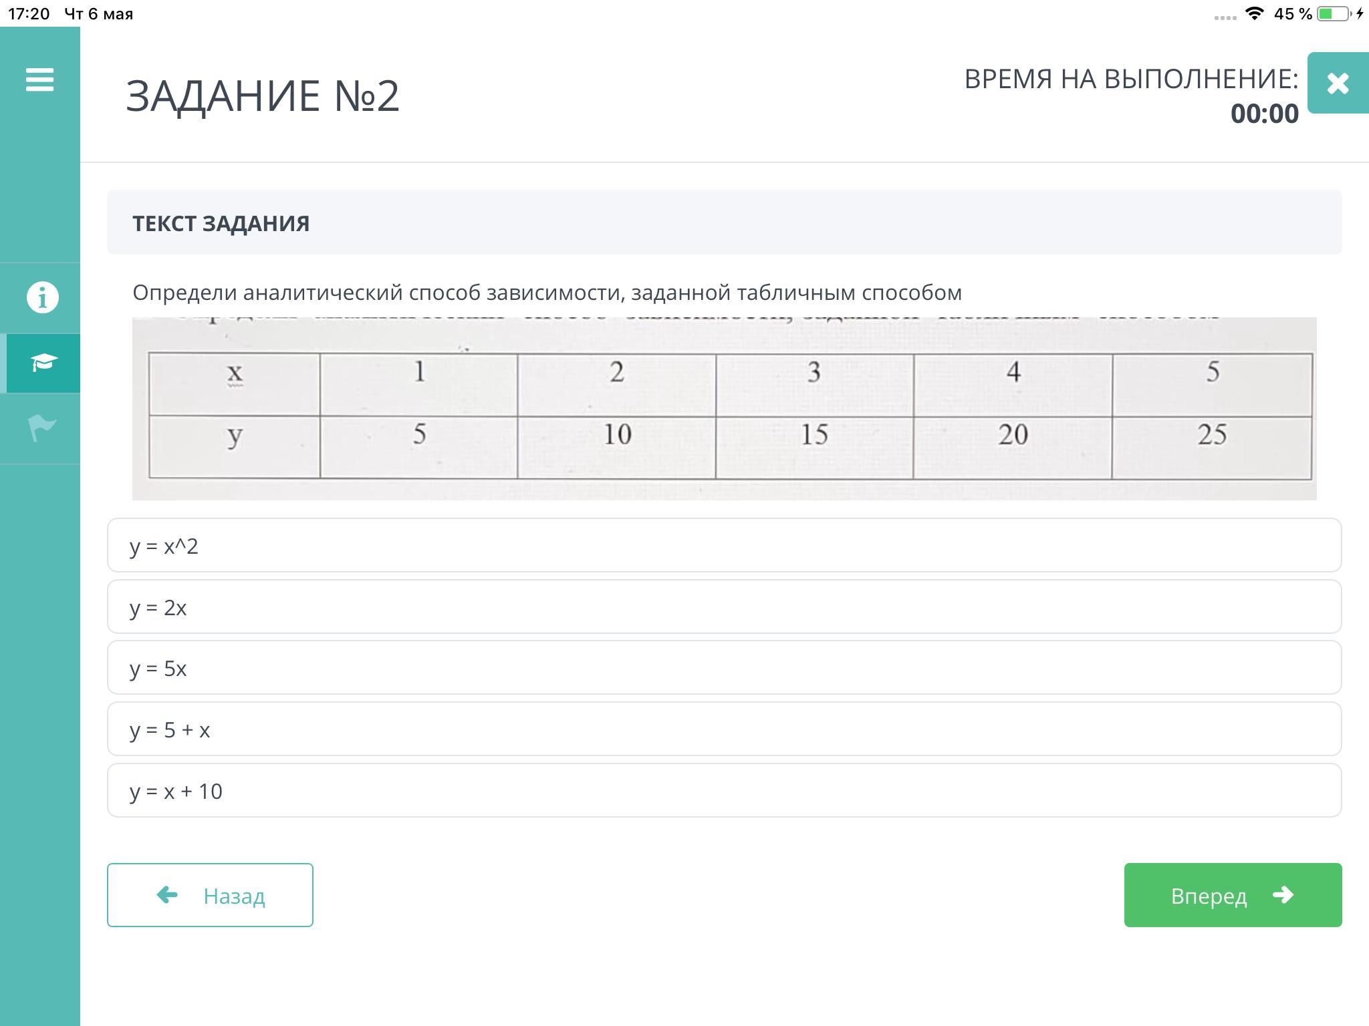Select answer y = x^2
1369x1026 pixels.
coord(724,545)
